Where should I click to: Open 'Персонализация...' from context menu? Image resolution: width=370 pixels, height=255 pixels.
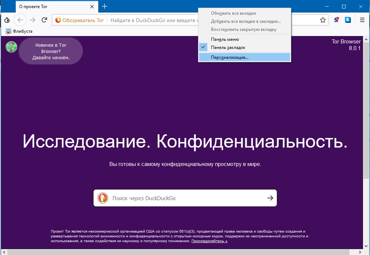point(244,57)
